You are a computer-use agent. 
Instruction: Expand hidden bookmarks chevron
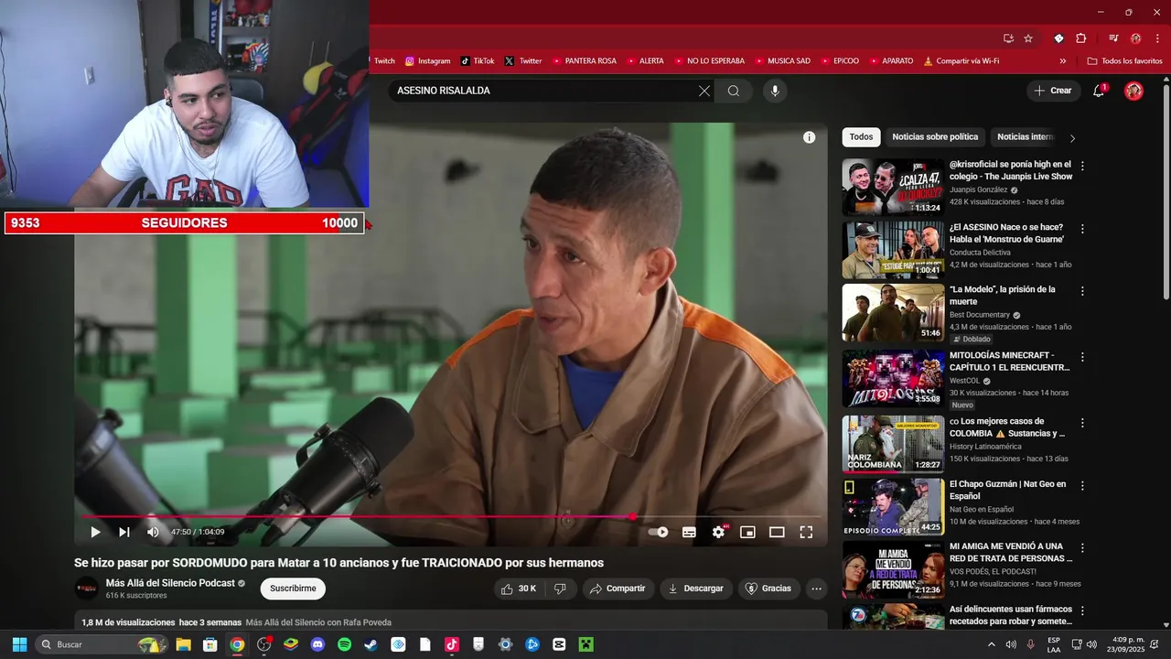(x=1062, y=61)
